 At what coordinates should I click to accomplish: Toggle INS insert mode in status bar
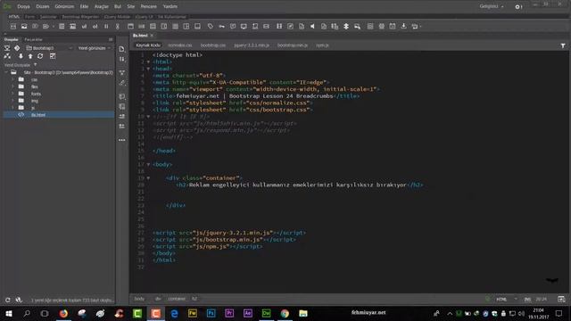tap(527, 300)
